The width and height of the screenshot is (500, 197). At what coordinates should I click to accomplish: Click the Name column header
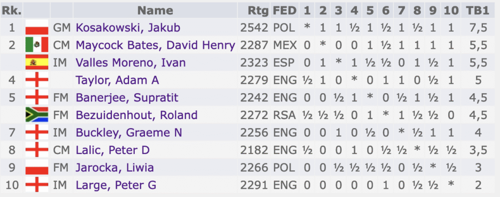pos(155,11)
